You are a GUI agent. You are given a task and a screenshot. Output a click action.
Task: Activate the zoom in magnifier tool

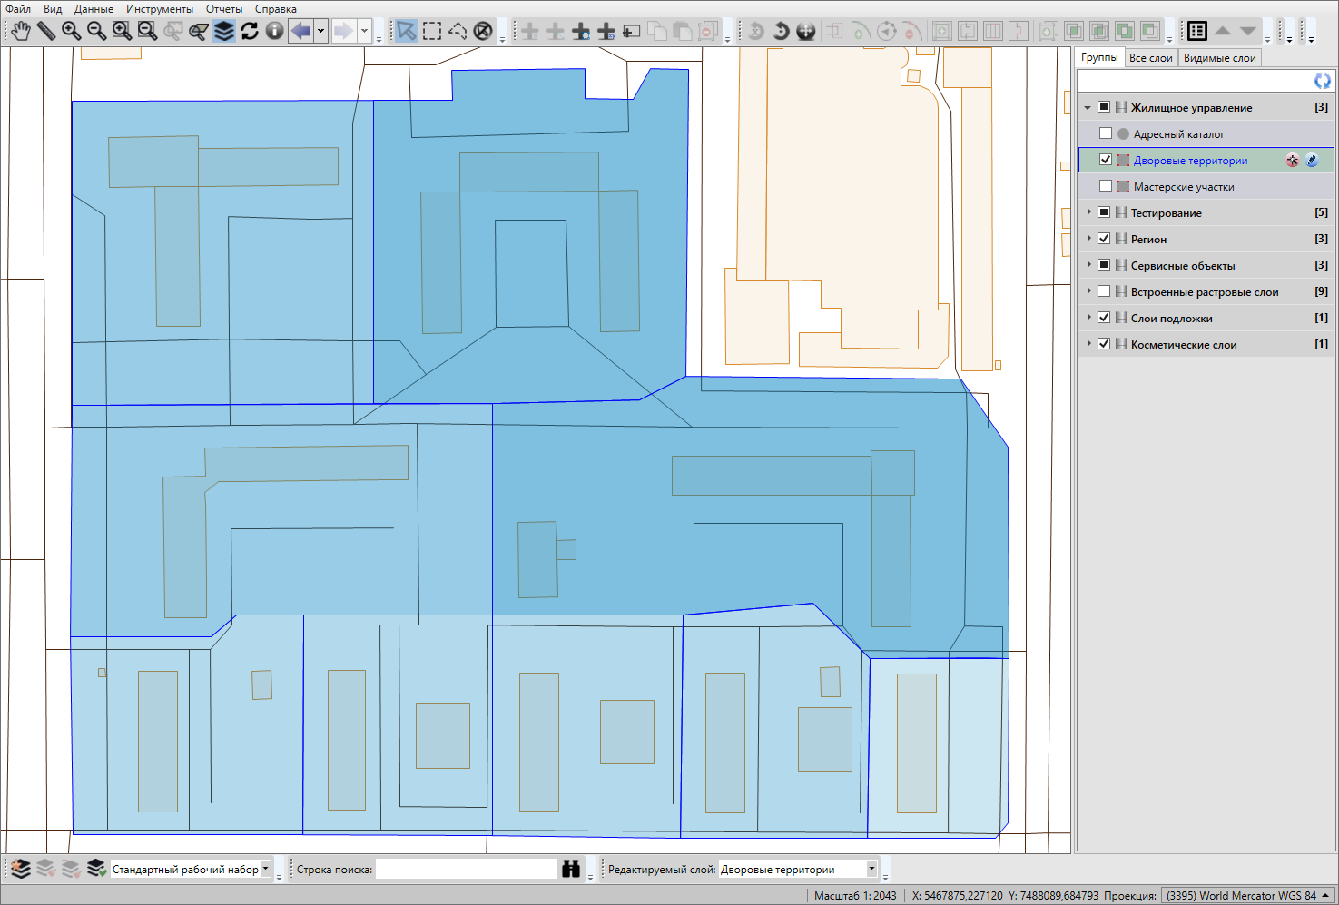71,31
